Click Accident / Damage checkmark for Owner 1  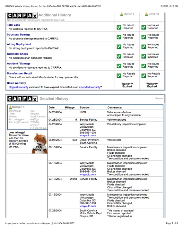coord(119,66)
